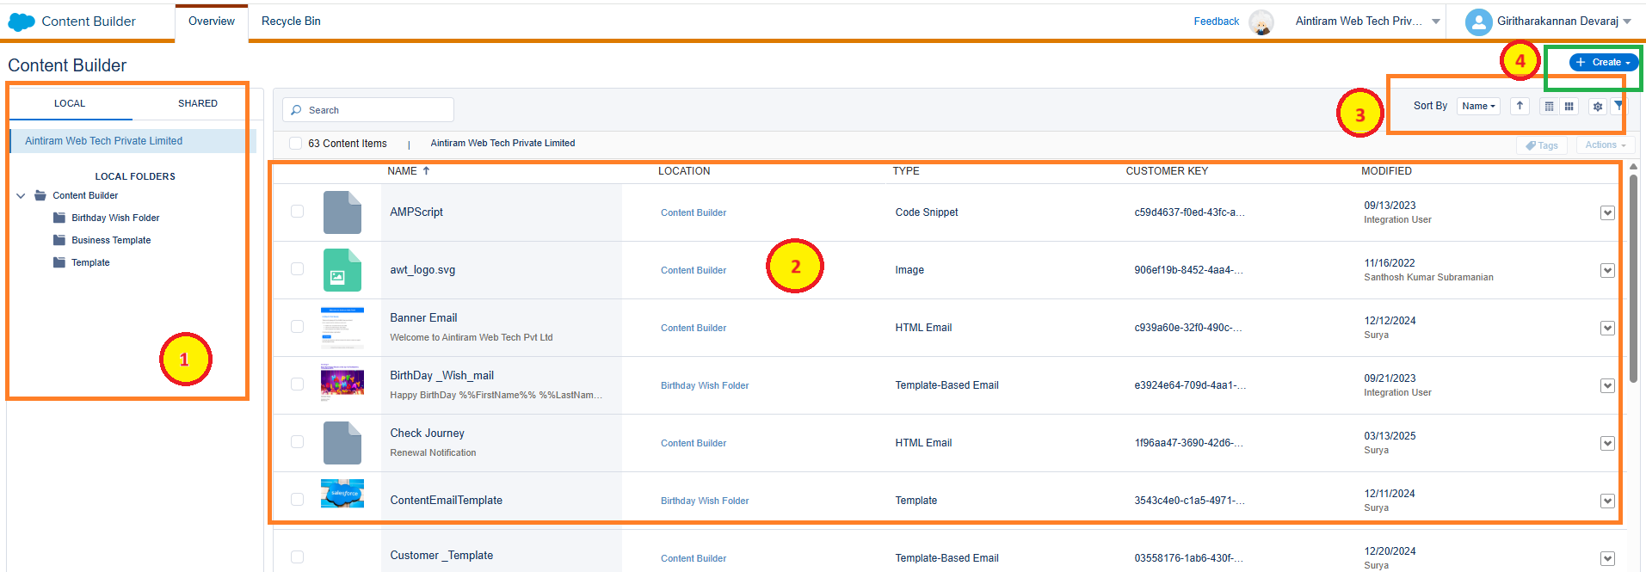1646x572 pixels.
Task: Open the Sort By Name dropdown
Action: point(1478,106)
